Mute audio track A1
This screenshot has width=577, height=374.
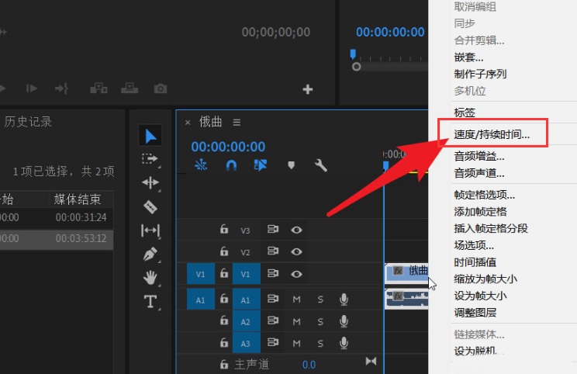pos(296,300)
